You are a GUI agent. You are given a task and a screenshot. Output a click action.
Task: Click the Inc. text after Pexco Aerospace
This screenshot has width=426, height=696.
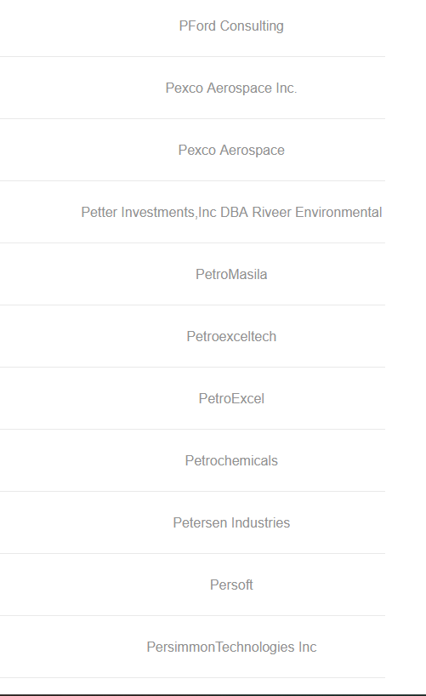pos(287,88)
